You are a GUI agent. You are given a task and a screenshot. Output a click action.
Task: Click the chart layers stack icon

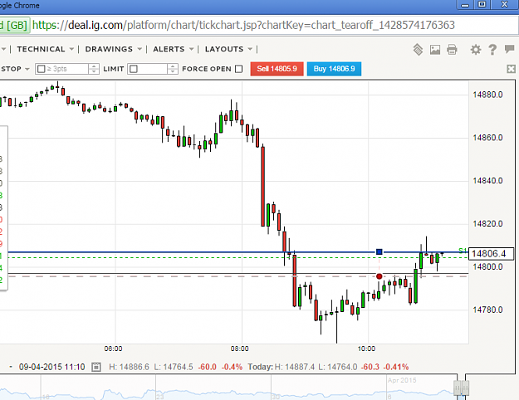coord(418,50)
